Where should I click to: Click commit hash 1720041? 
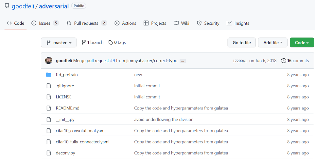(239, 61)
